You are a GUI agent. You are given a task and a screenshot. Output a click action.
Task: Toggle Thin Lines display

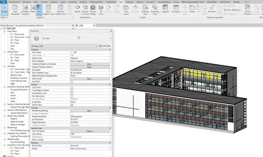(x=39, y=10)
